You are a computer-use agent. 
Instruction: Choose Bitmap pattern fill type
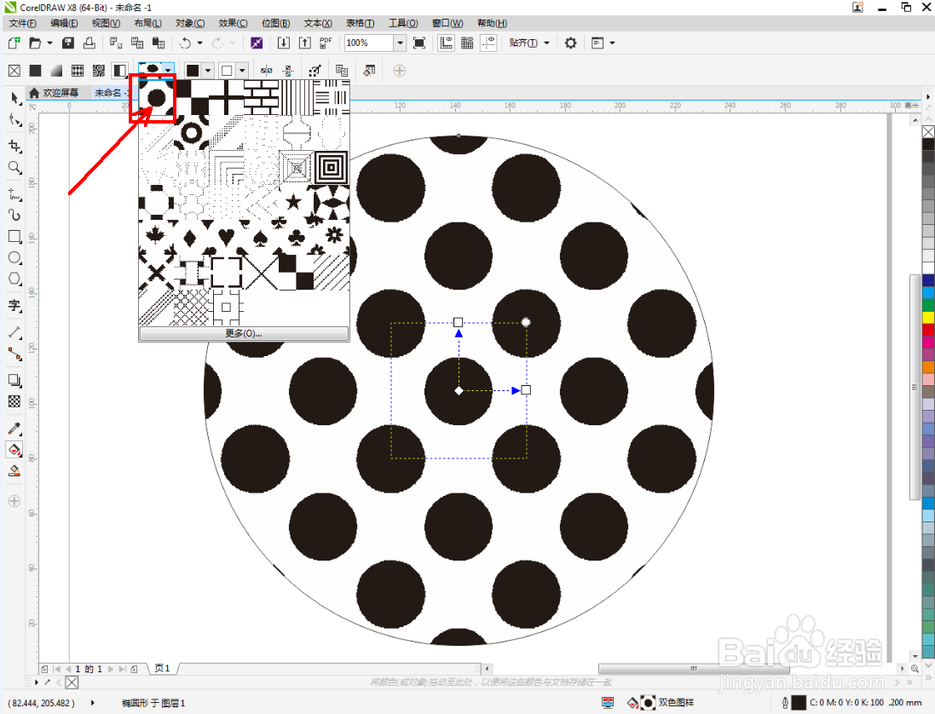[x=99, y=71]
